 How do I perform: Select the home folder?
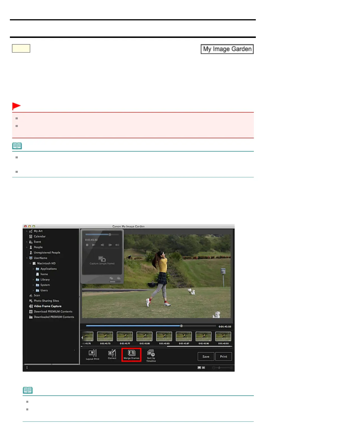click(x=44, y=274)
